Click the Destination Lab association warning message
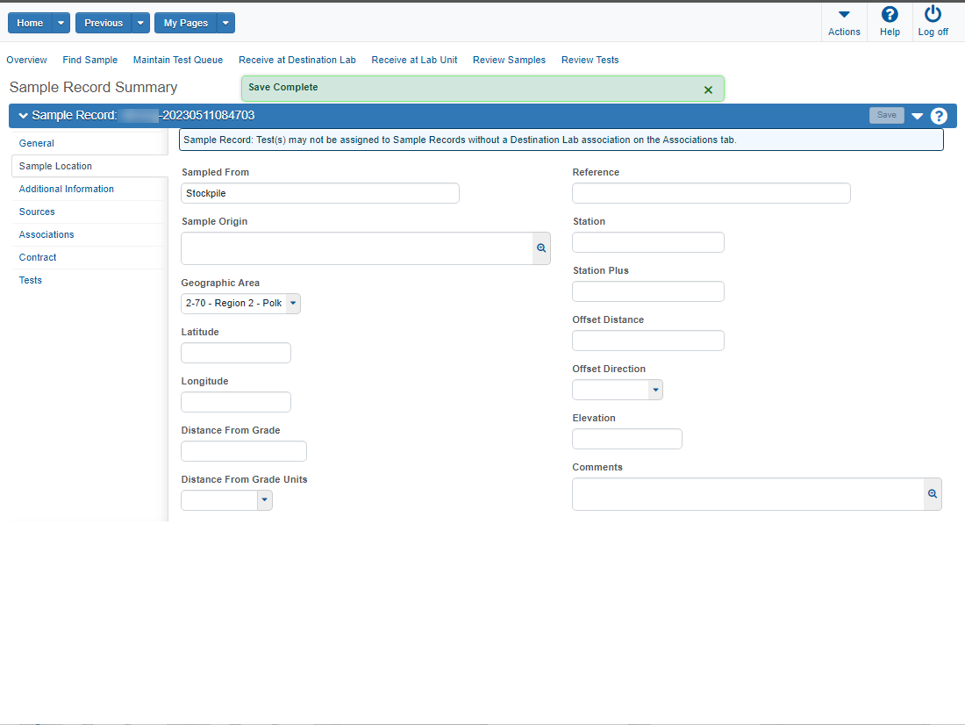This screenshot has width=965, height=725. (561, 140)
